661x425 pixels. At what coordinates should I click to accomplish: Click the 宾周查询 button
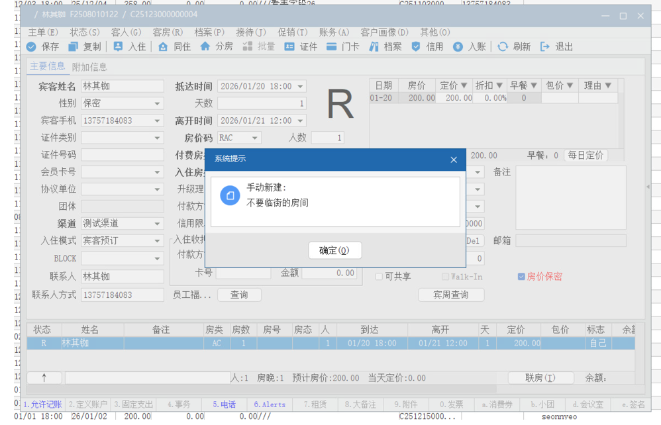450,295
